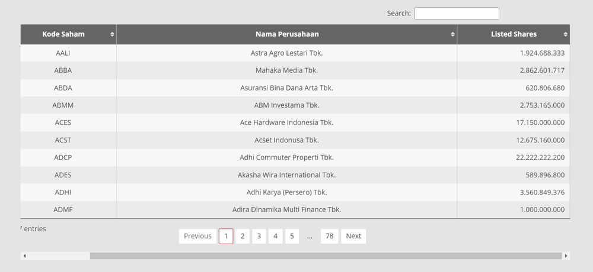The width and height of the screenshot is (593, 272).
Task: Go to Next page
Action: pyautogui.click(x=353, y=236)
